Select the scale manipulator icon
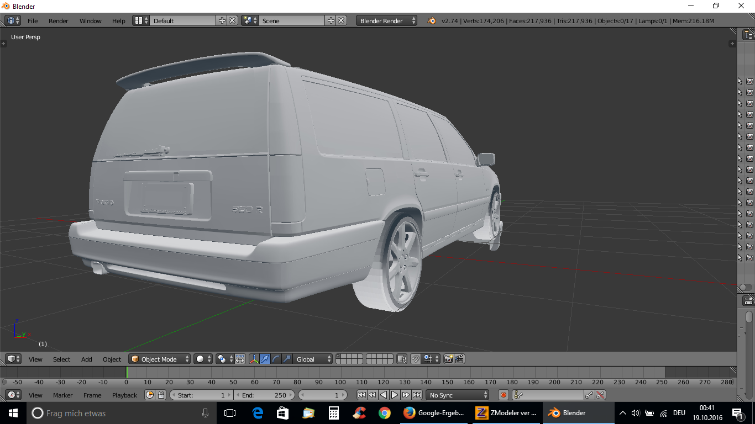Screen dimensions: 755x424 pos(286,359)
